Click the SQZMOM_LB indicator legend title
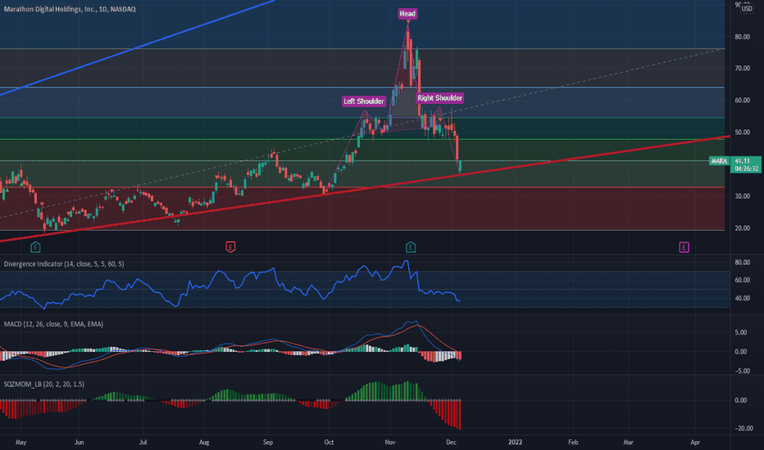Screen dimensions: 764x450 43,385
